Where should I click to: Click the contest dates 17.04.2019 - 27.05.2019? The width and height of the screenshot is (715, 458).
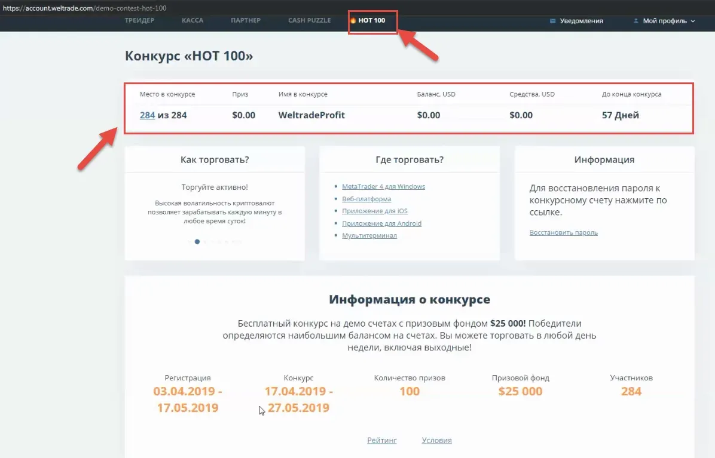click(299, 399)
